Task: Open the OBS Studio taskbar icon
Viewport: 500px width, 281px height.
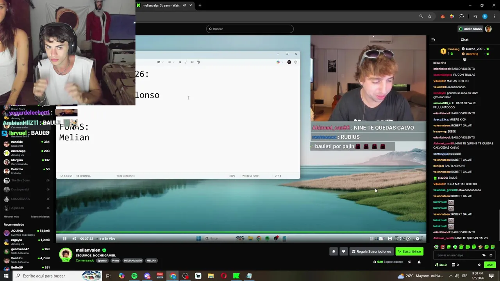Action: coord(186,276)
